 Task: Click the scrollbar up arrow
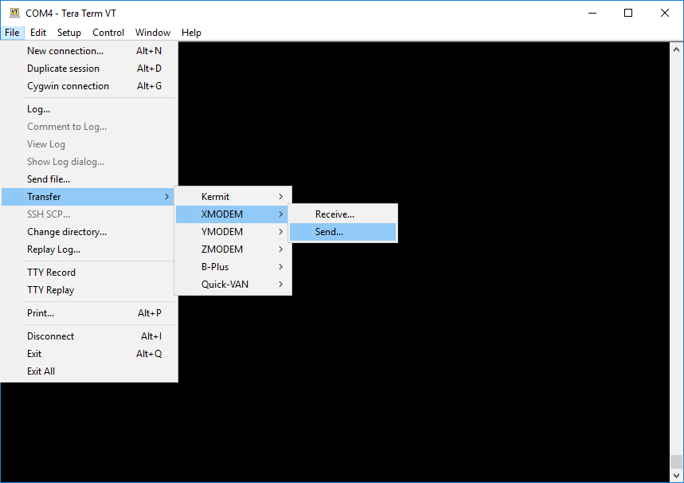click(x=676, y=49)
